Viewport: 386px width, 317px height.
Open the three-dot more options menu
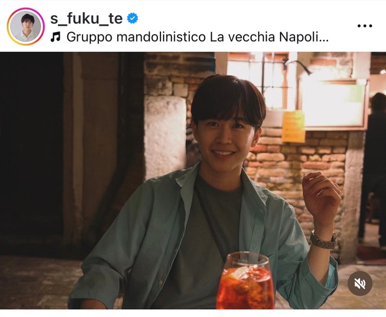364,26
